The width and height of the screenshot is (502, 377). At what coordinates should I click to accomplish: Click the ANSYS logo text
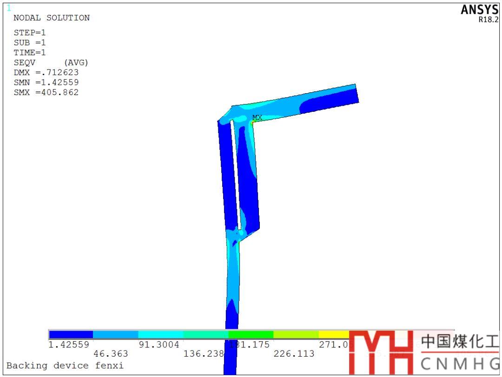point(480,10)
